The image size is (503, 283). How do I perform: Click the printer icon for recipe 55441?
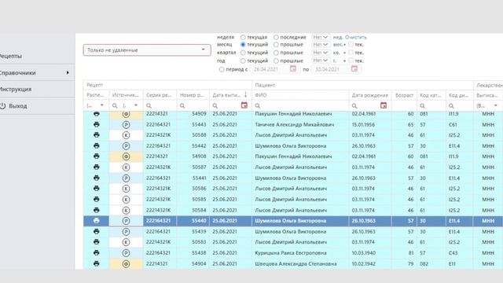click(96, 178)
